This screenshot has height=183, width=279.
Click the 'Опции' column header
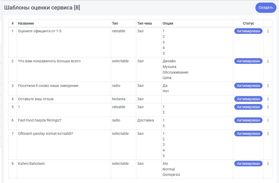[x=168, y=23]
